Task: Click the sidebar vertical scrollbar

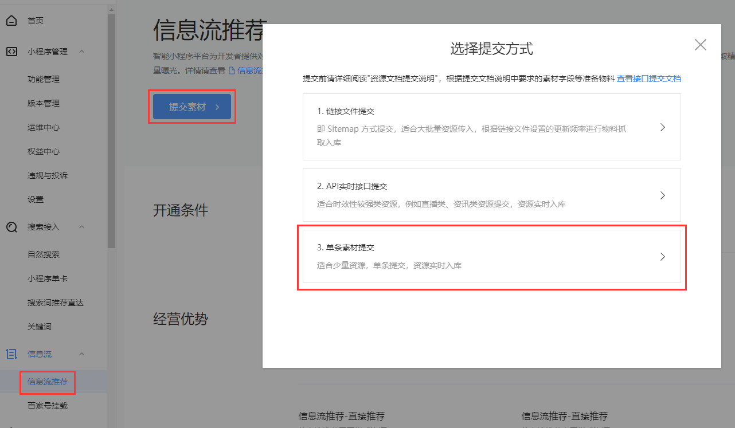Action: tap(111, 131)
